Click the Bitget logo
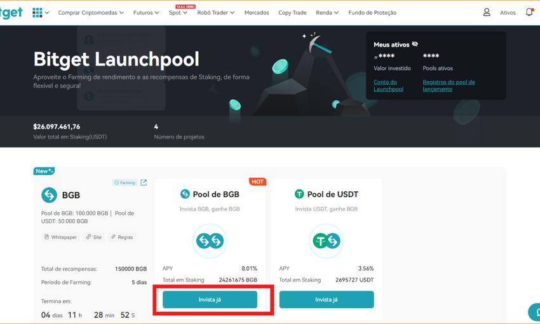The height and width of the screenshot is (324, 540). tap(11, 13)
